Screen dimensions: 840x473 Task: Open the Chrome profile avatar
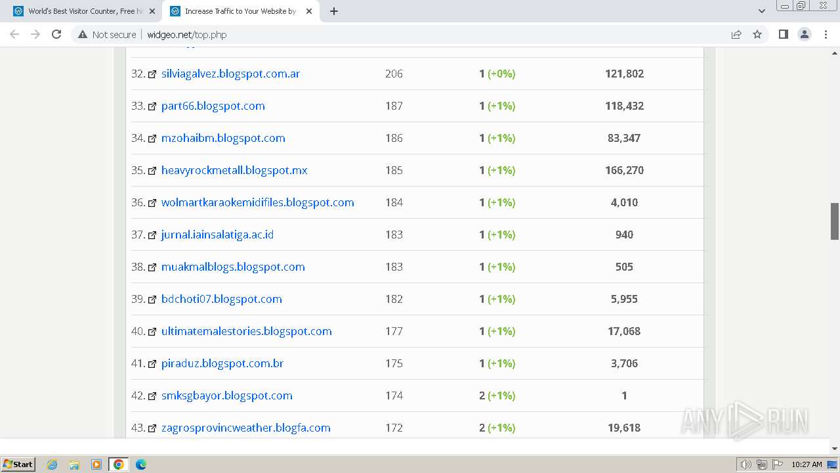click(805, 34)
